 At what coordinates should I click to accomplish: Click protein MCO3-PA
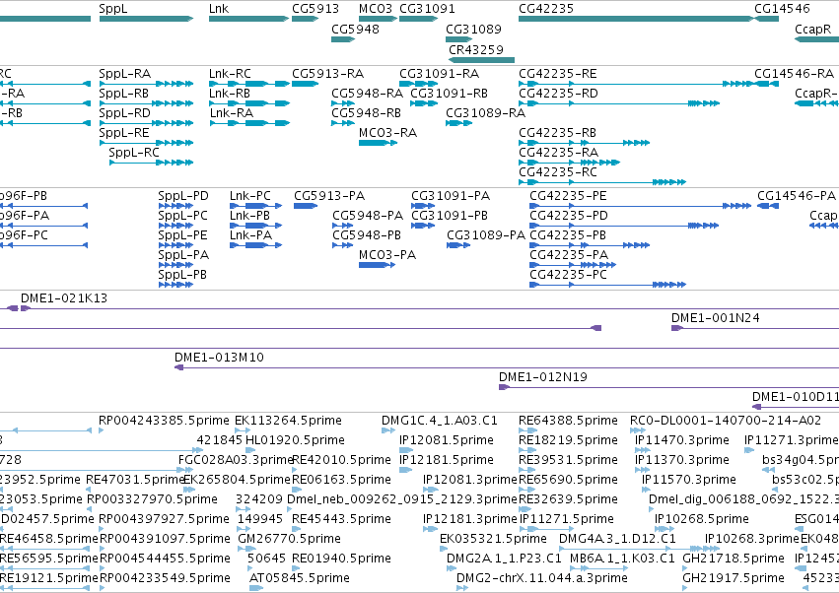point(387,255)
